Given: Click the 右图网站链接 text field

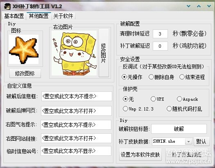Looking at the screenshot, I should 76,138.
